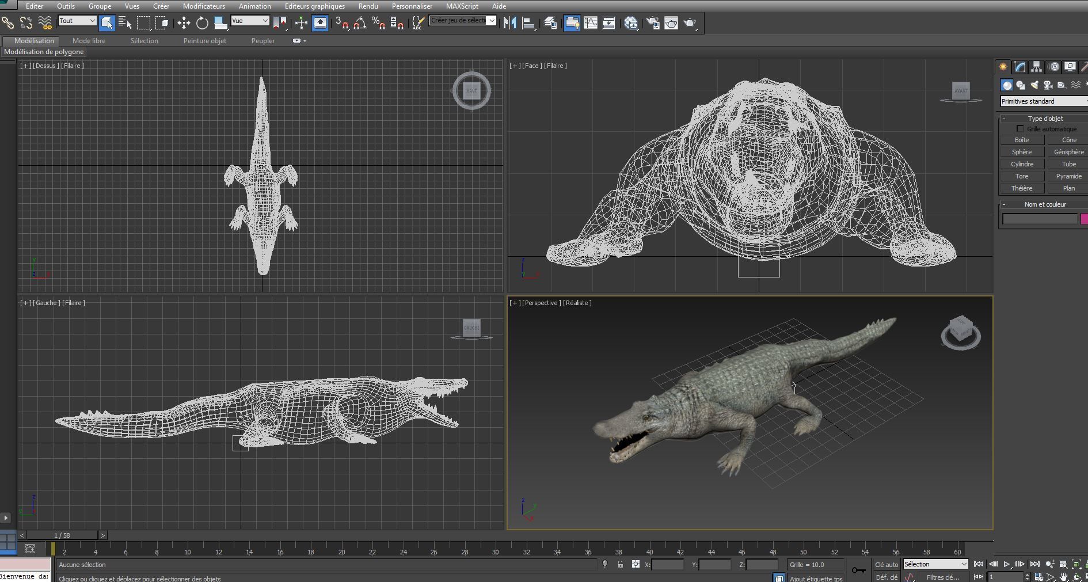Screen dimensions: 1088x582
Task: Open the 'Primitives standard' category dropdown
Action: point(1044,101)
